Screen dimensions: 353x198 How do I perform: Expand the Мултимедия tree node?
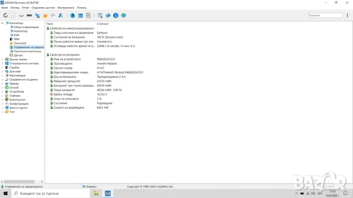(2, 75)
